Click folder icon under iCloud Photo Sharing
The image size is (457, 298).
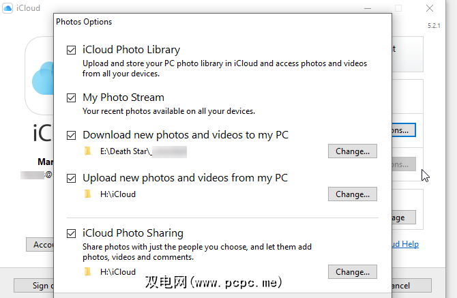click(x=87, y=271)
